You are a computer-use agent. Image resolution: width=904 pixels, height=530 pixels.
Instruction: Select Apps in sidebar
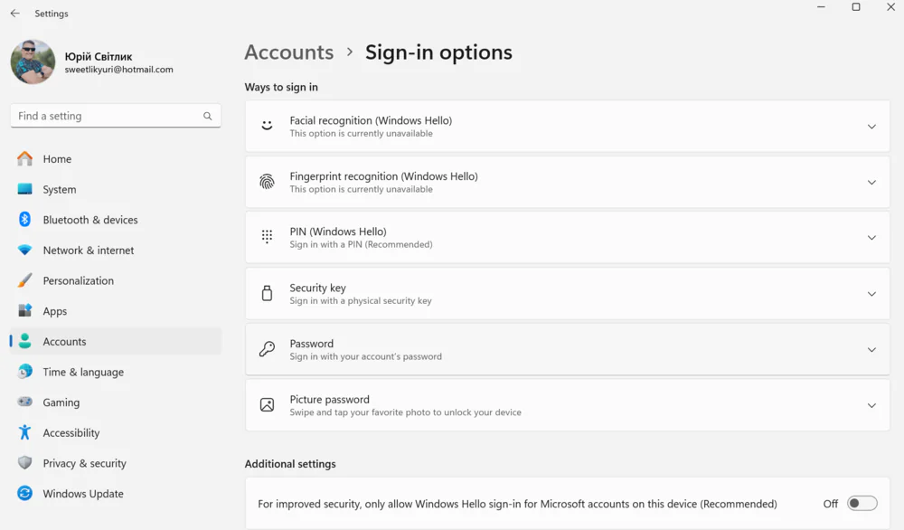point(116,311)
